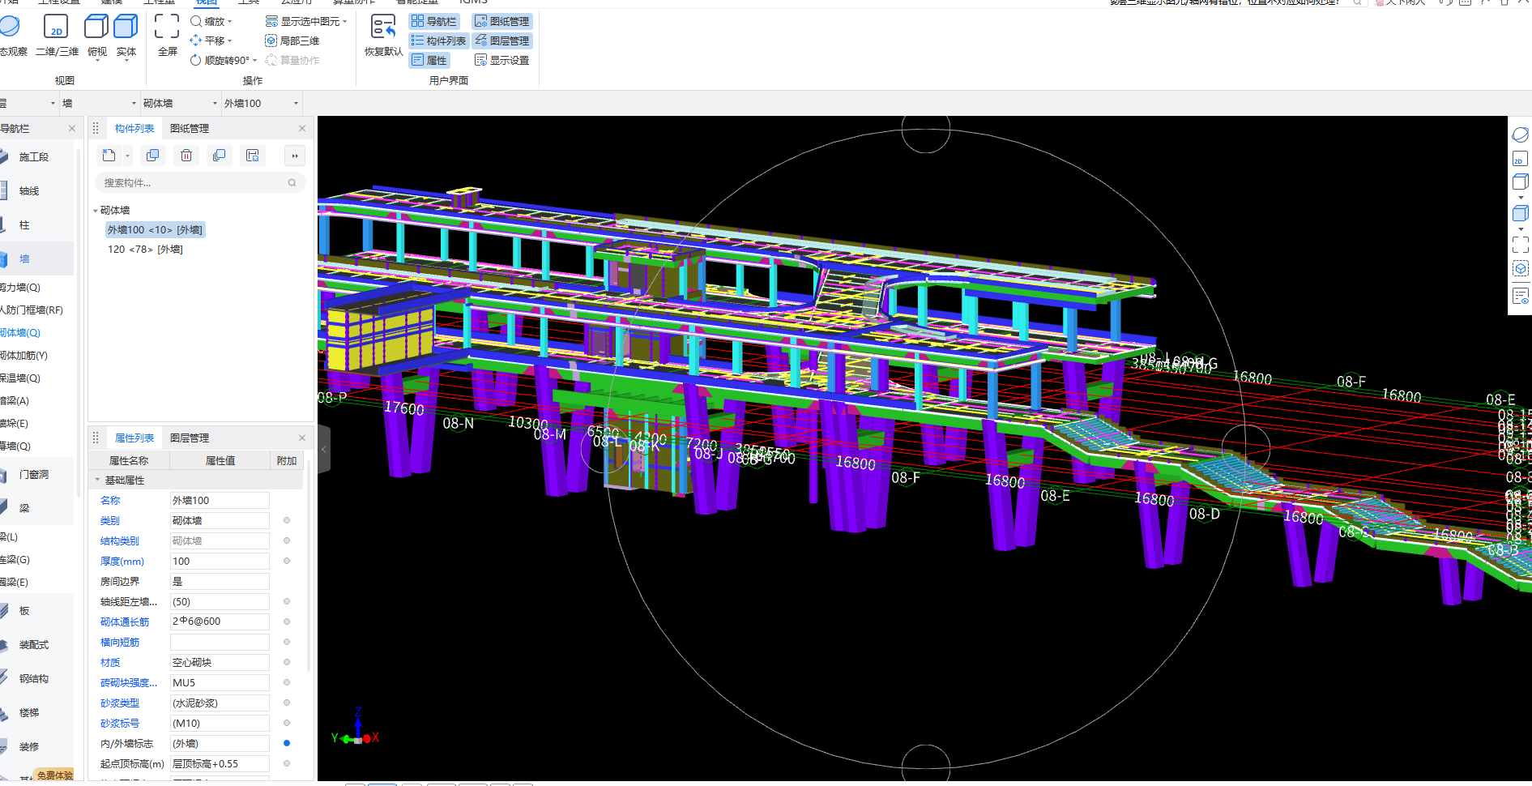Screen dimensions: 1532x786
Task: Click dynamic orbit icon on right viewport toolbar
Action: [1520, 135]
